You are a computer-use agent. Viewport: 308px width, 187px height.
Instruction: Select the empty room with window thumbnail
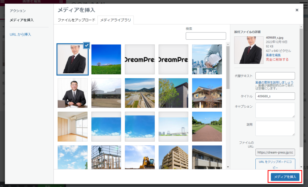[x=72, y=127]
